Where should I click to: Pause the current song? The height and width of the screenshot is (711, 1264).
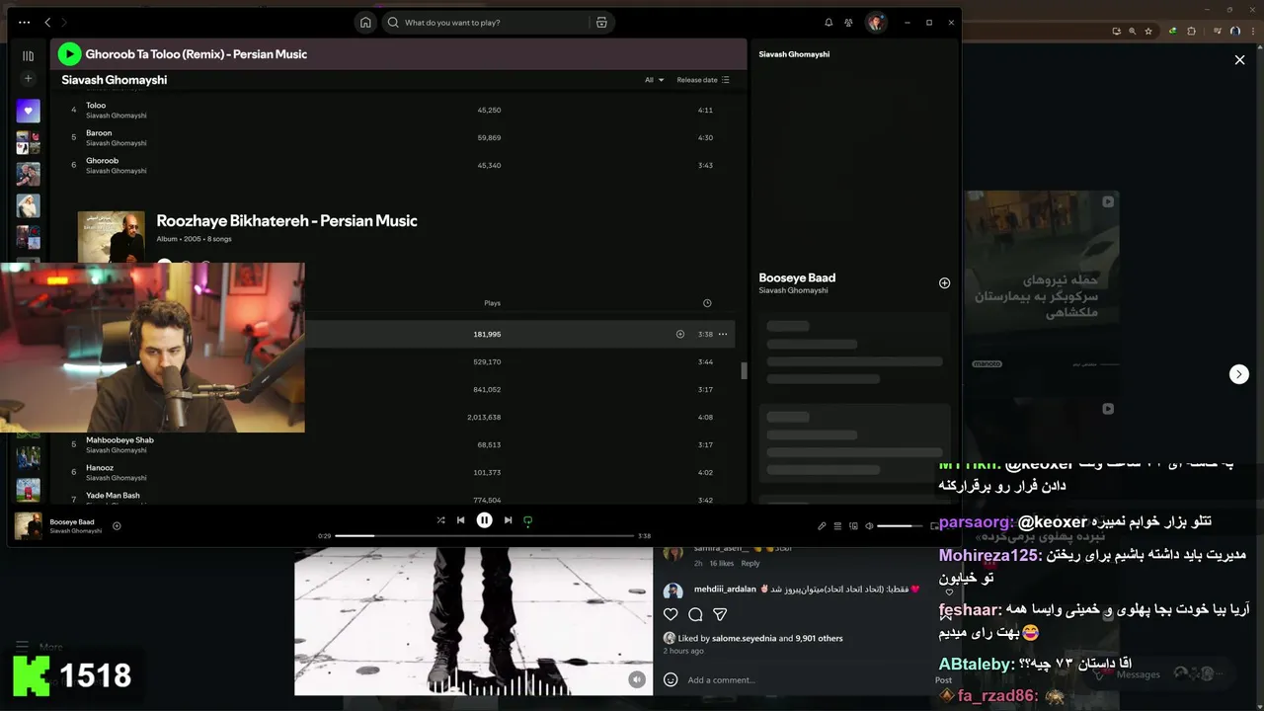484,520
